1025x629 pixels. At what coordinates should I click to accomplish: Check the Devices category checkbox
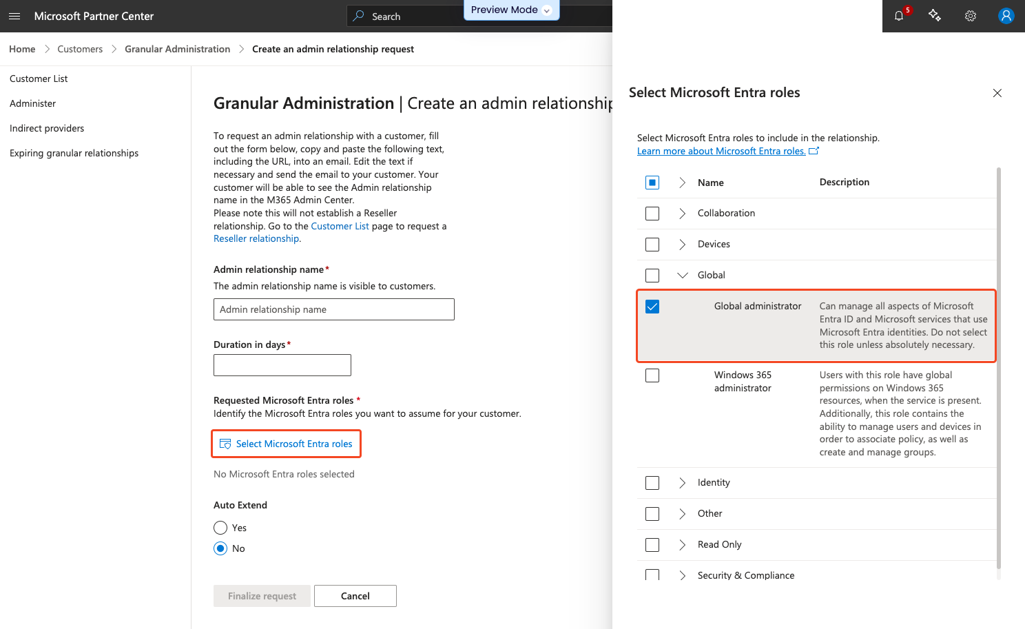tap(652, 245)
